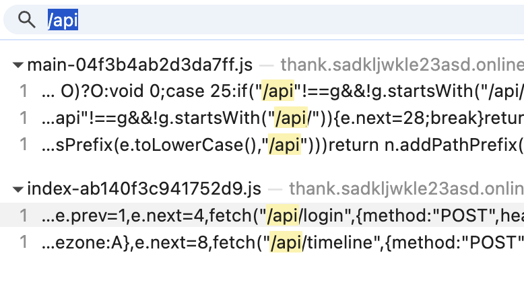Collapse the main-04f3b4ab2d3da7ff.js results group
Viewport: 524px width, 299px height.
pos(18,65)
